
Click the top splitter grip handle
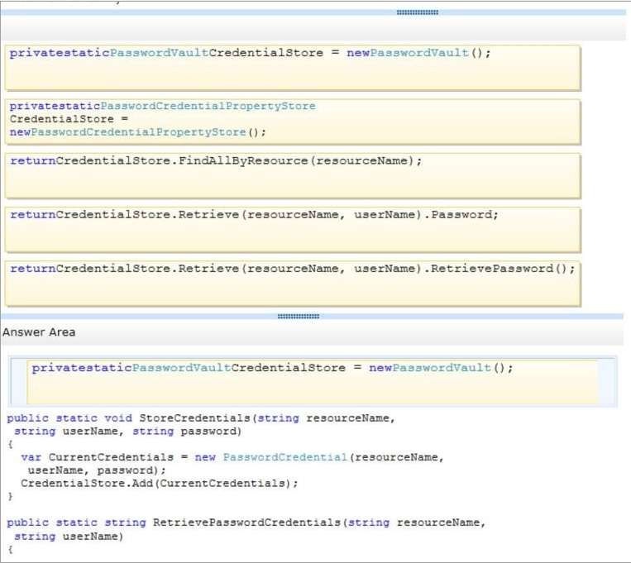coord(418,12)
